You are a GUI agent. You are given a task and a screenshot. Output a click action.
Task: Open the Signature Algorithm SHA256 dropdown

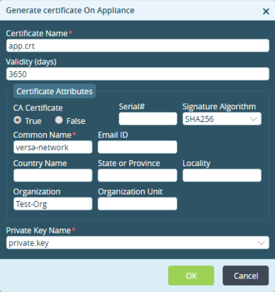[222, 119]
